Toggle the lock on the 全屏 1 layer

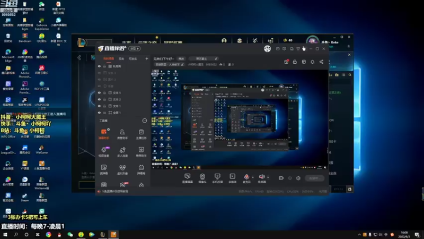coord(104,113)
